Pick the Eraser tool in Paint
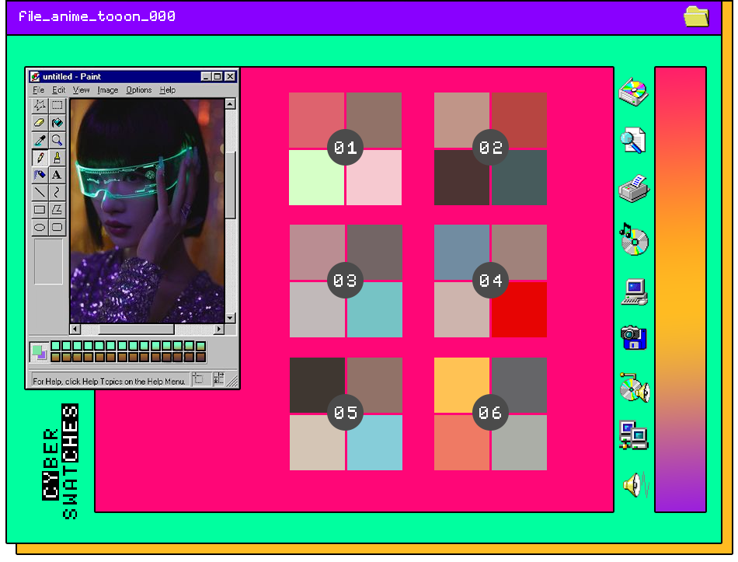 tap(40, 123)
